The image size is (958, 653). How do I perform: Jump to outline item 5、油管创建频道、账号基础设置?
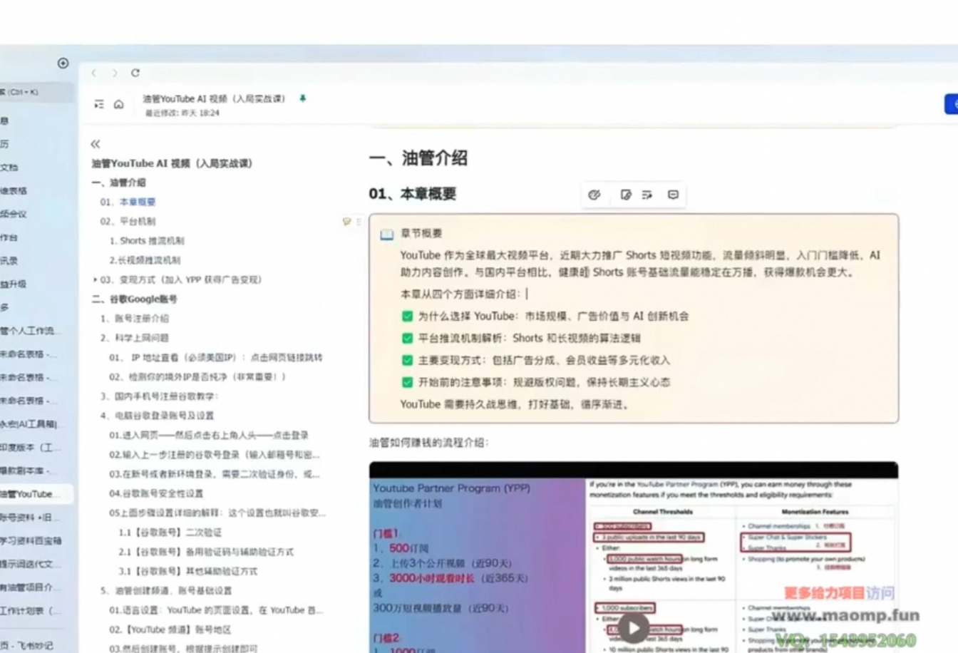pos(166,590)
